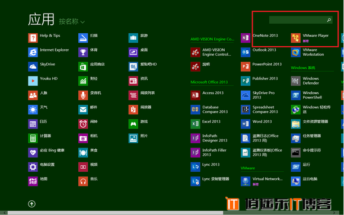This screenshot has width=344, height=215.
Task: Open Windows 轻松传送 Easy Transfer
Action: tap(311, 110)
